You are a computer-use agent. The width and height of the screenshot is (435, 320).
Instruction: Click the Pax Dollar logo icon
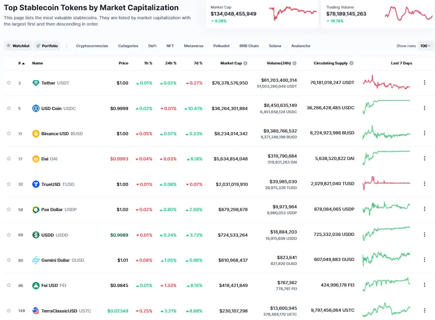point(36,209)
